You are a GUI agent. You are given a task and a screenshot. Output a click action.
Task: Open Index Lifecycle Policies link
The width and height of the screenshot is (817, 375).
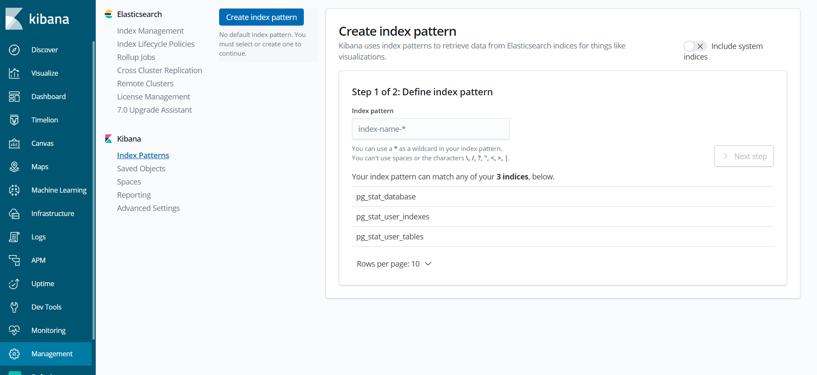click(156, 44)
